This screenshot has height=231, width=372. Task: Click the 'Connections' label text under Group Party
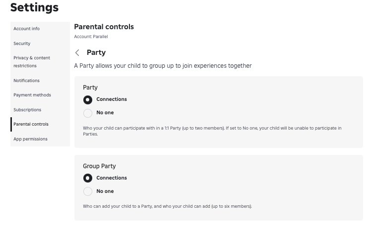click(112, 178)
